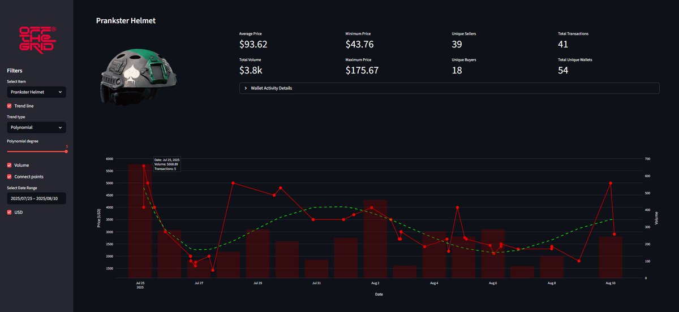Click the Aug 10 volume bar
679x312 pixels.
tap(611, 257)
